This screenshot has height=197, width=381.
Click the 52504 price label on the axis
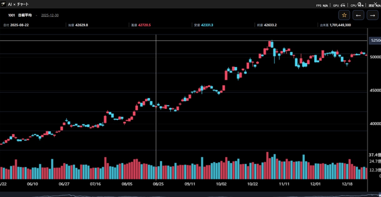click(x=375, y=40)
